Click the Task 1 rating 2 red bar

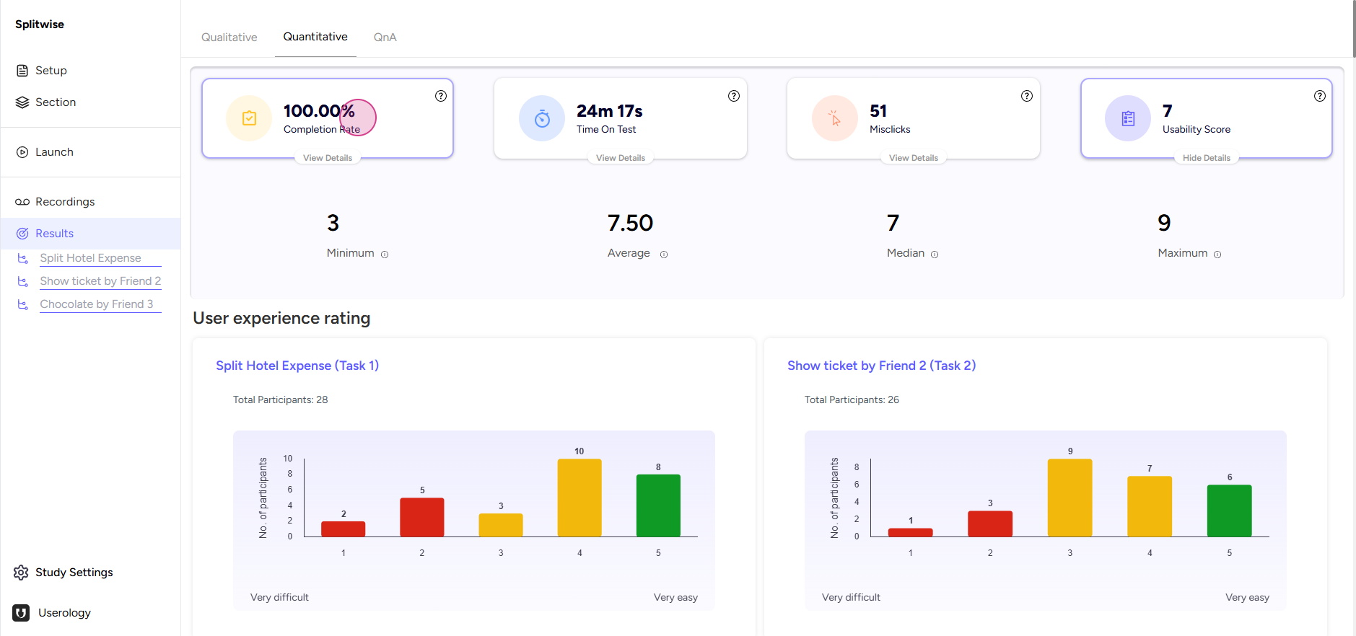pyautogui.click(x=422, y=517)
